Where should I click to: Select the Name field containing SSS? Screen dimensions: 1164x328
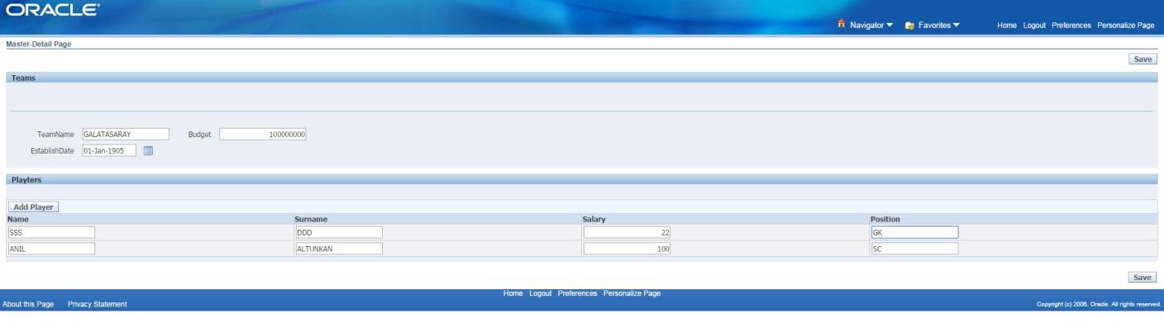click(x=51, y=232)
